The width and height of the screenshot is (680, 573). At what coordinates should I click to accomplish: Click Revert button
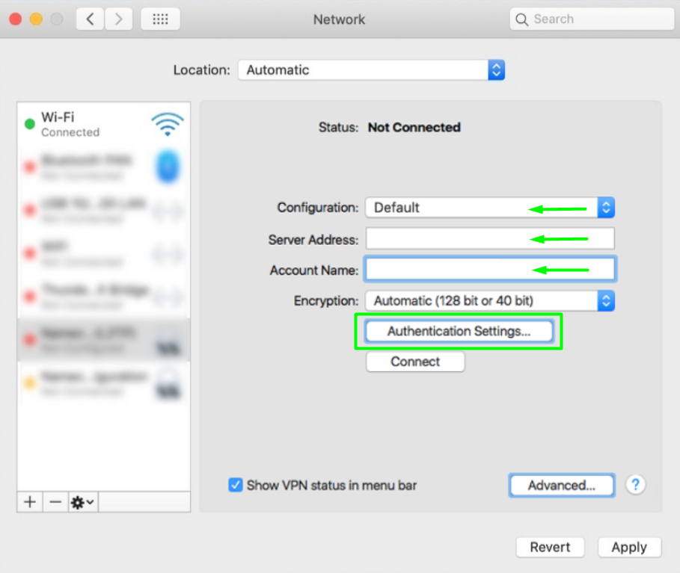click(x=550, y=547)
